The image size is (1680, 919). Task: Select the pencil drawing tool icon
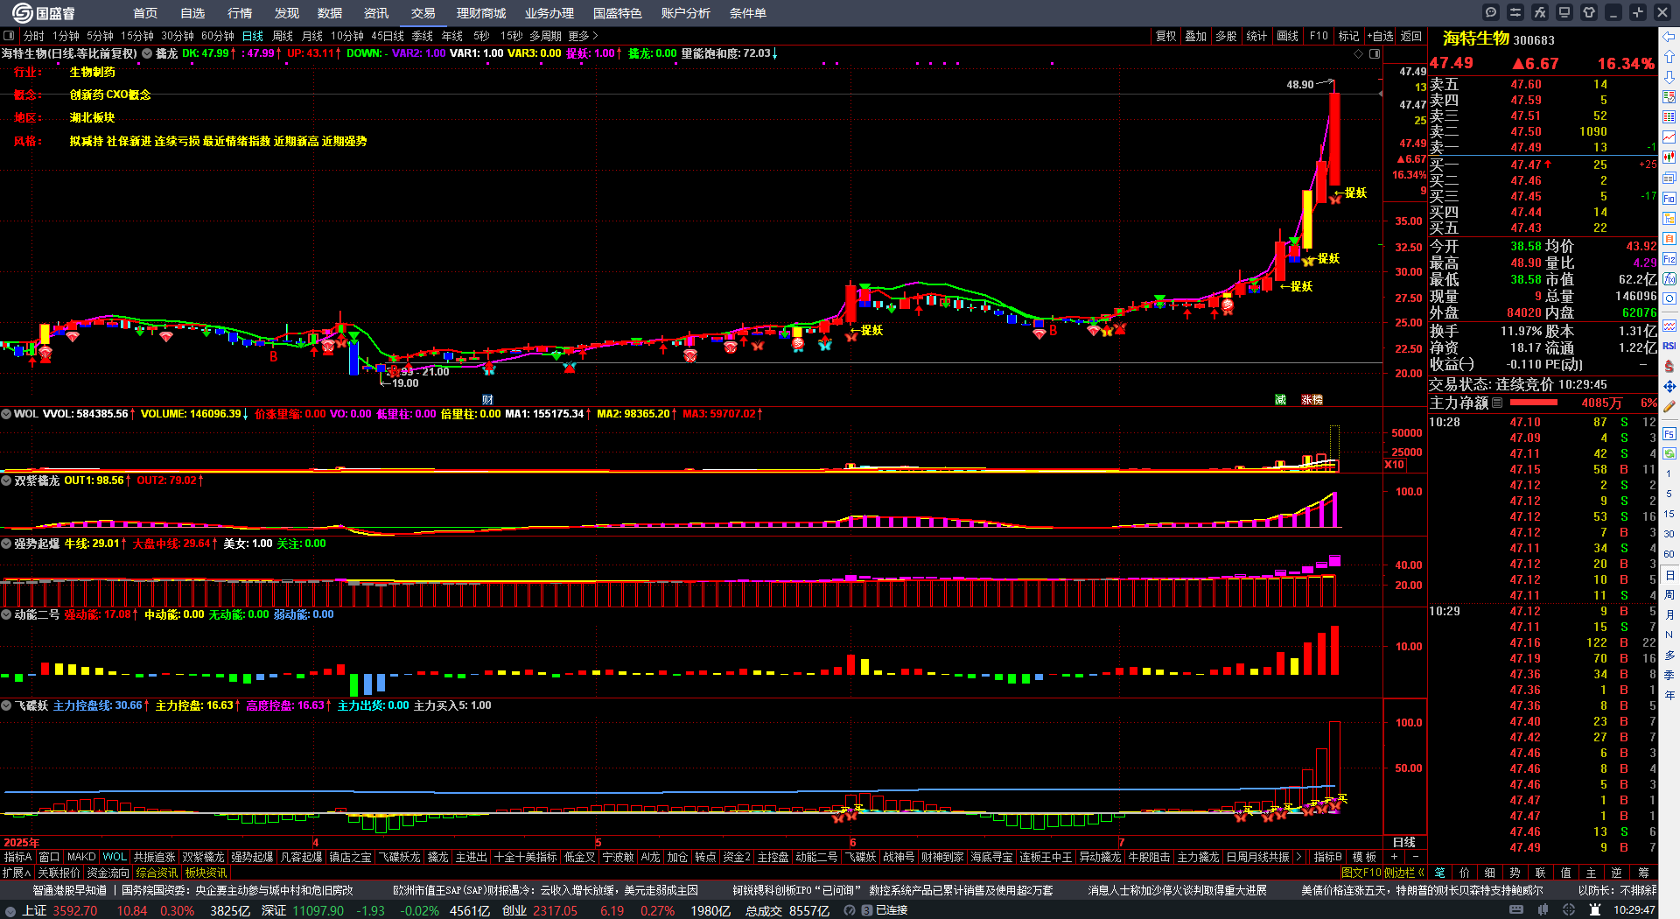(x=1669, y=406)
